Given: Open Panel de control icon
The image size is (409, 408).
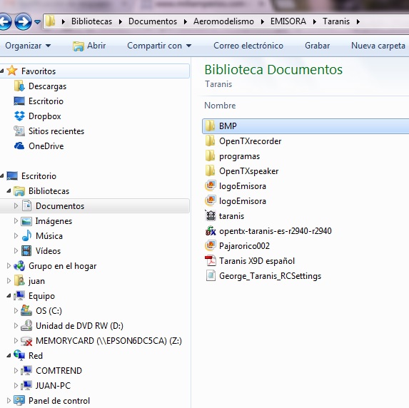Looking at the screenshot, I should tap(19, 400).
